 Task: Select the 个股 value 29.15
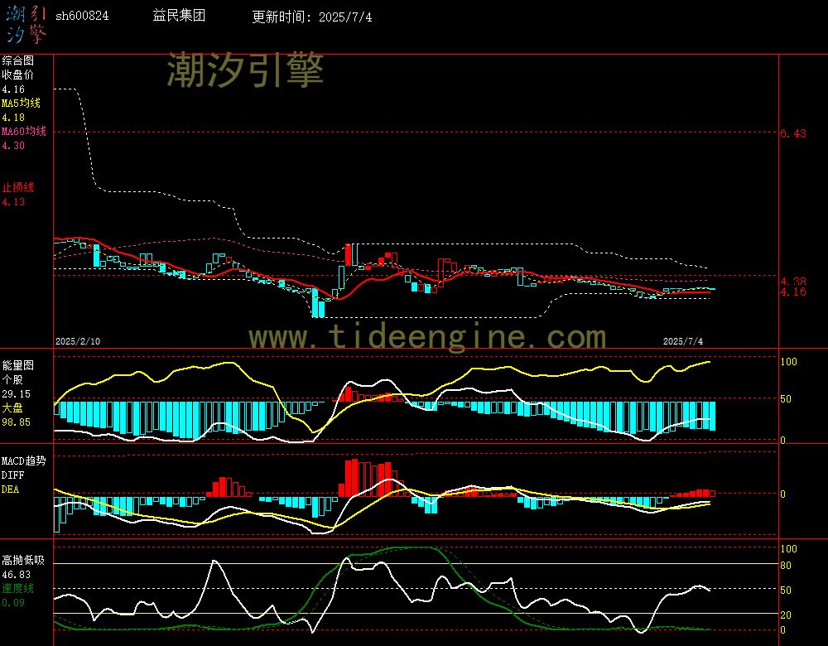(x=17, y=394)
